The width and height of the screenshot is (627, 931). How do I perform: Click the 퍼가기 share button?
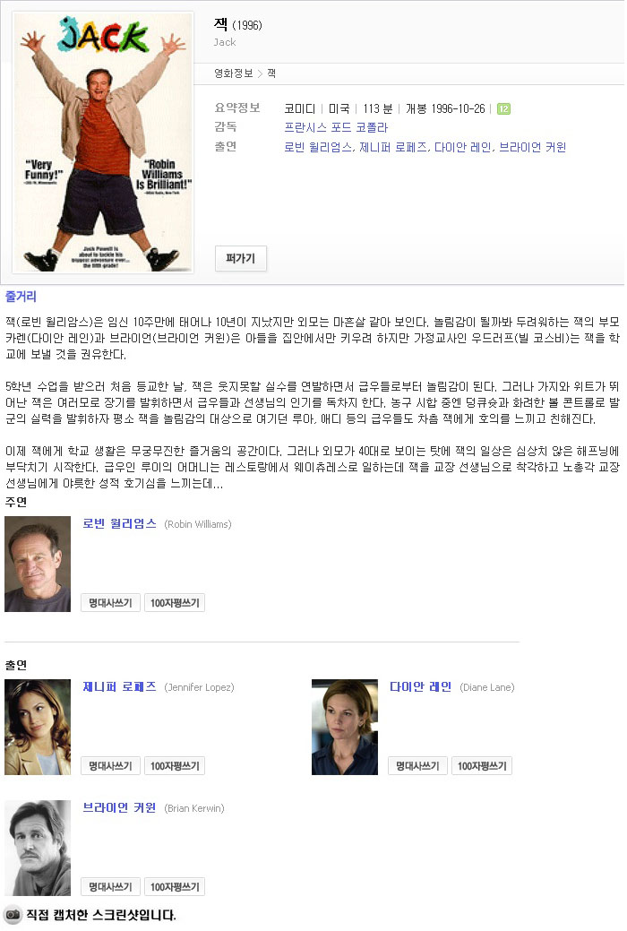(240, 258)
